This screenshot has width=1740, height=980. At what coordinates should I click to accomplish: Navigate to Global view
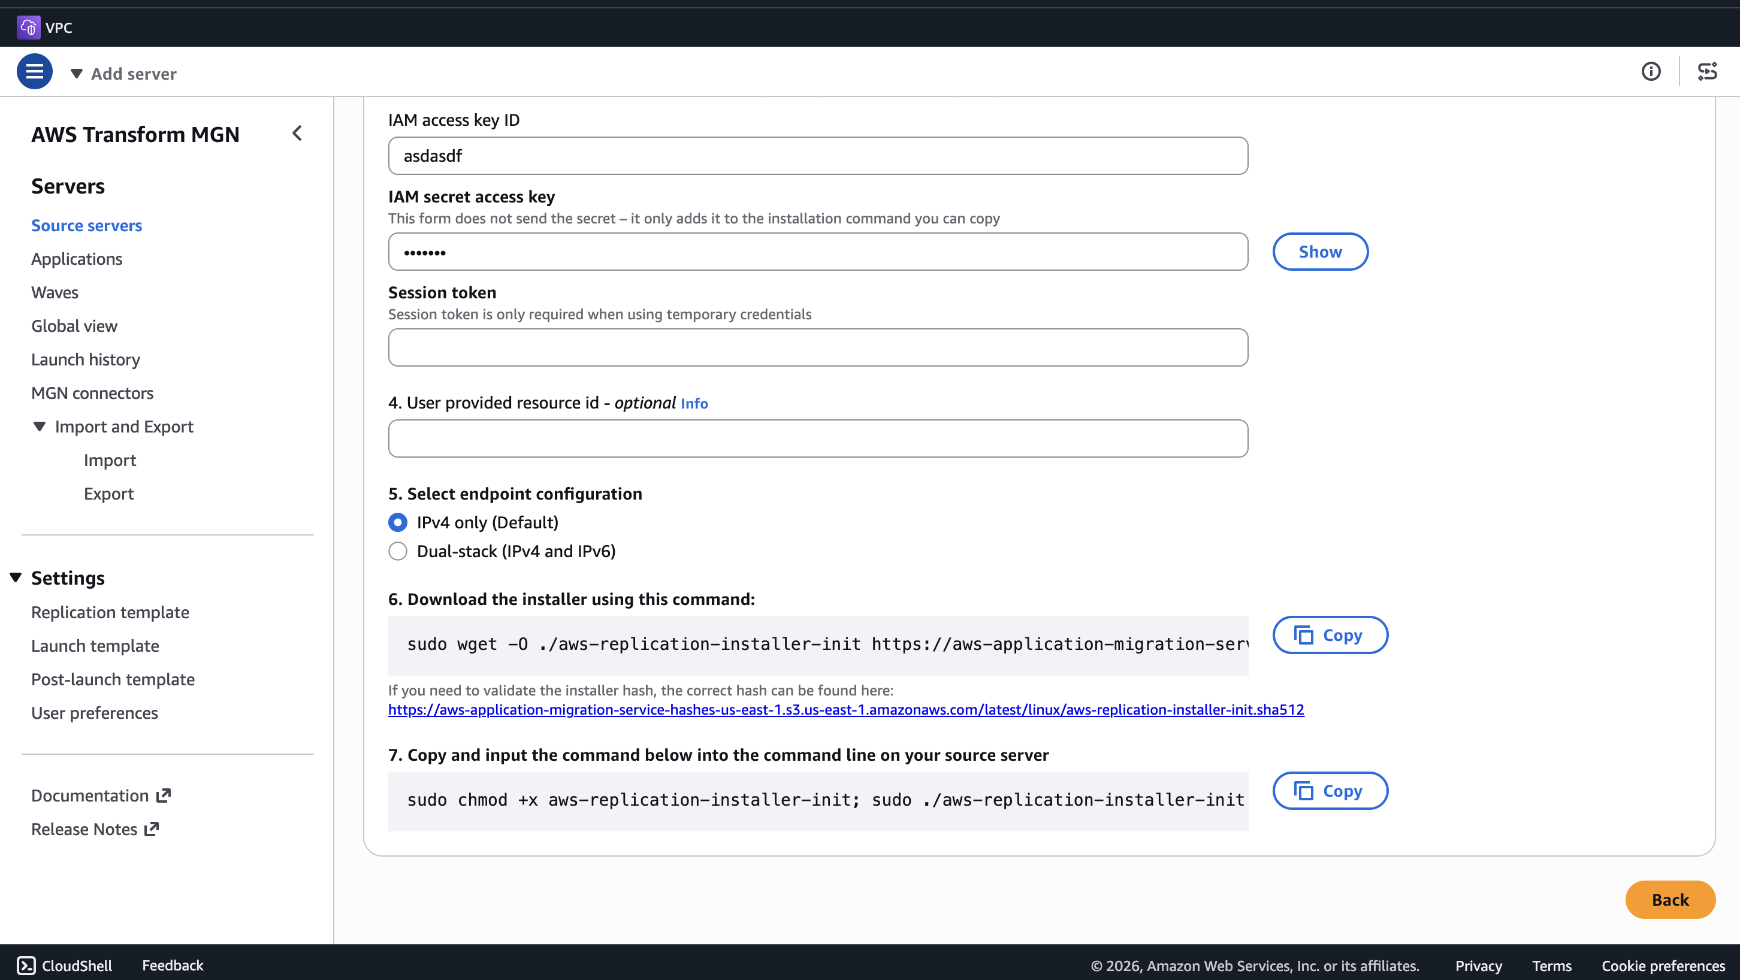click(74, 326)
